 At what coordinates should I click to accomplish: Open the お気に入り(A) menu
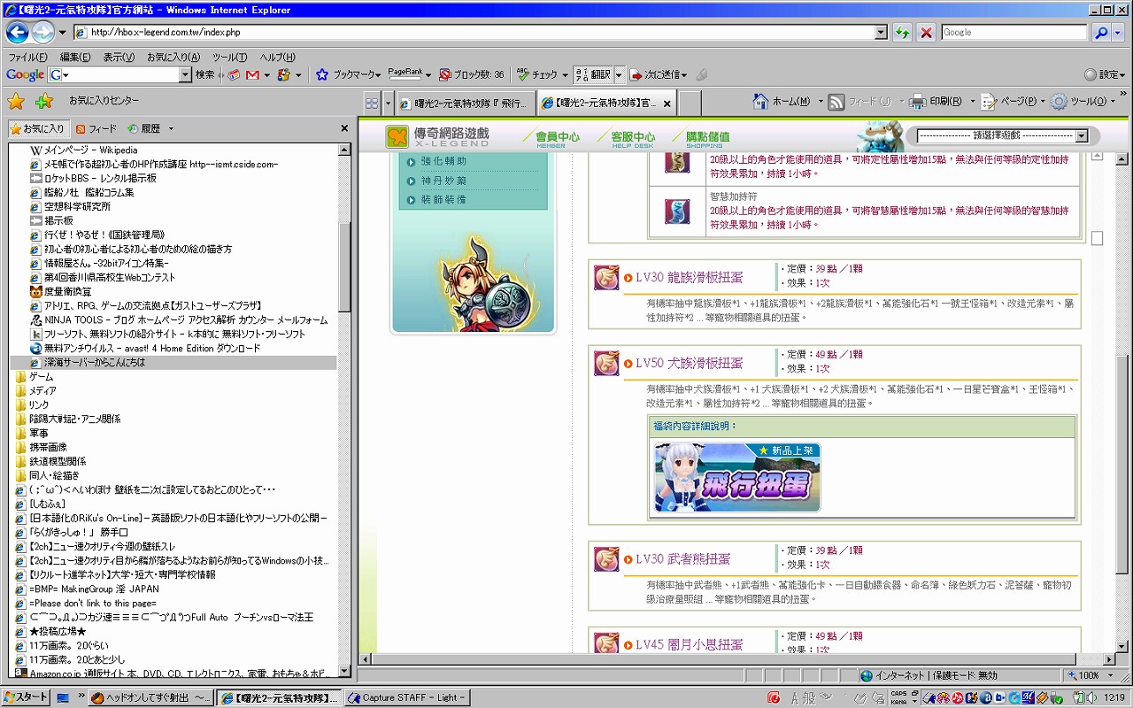(x=173, y=58)
